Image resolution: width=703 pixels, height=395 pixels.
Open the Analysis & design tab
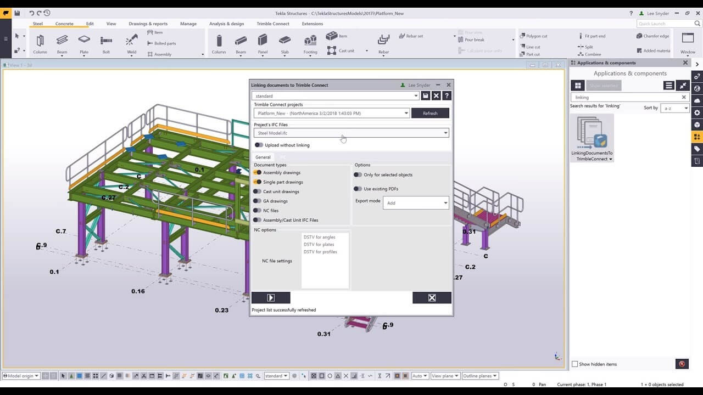[x=226, y=24]
